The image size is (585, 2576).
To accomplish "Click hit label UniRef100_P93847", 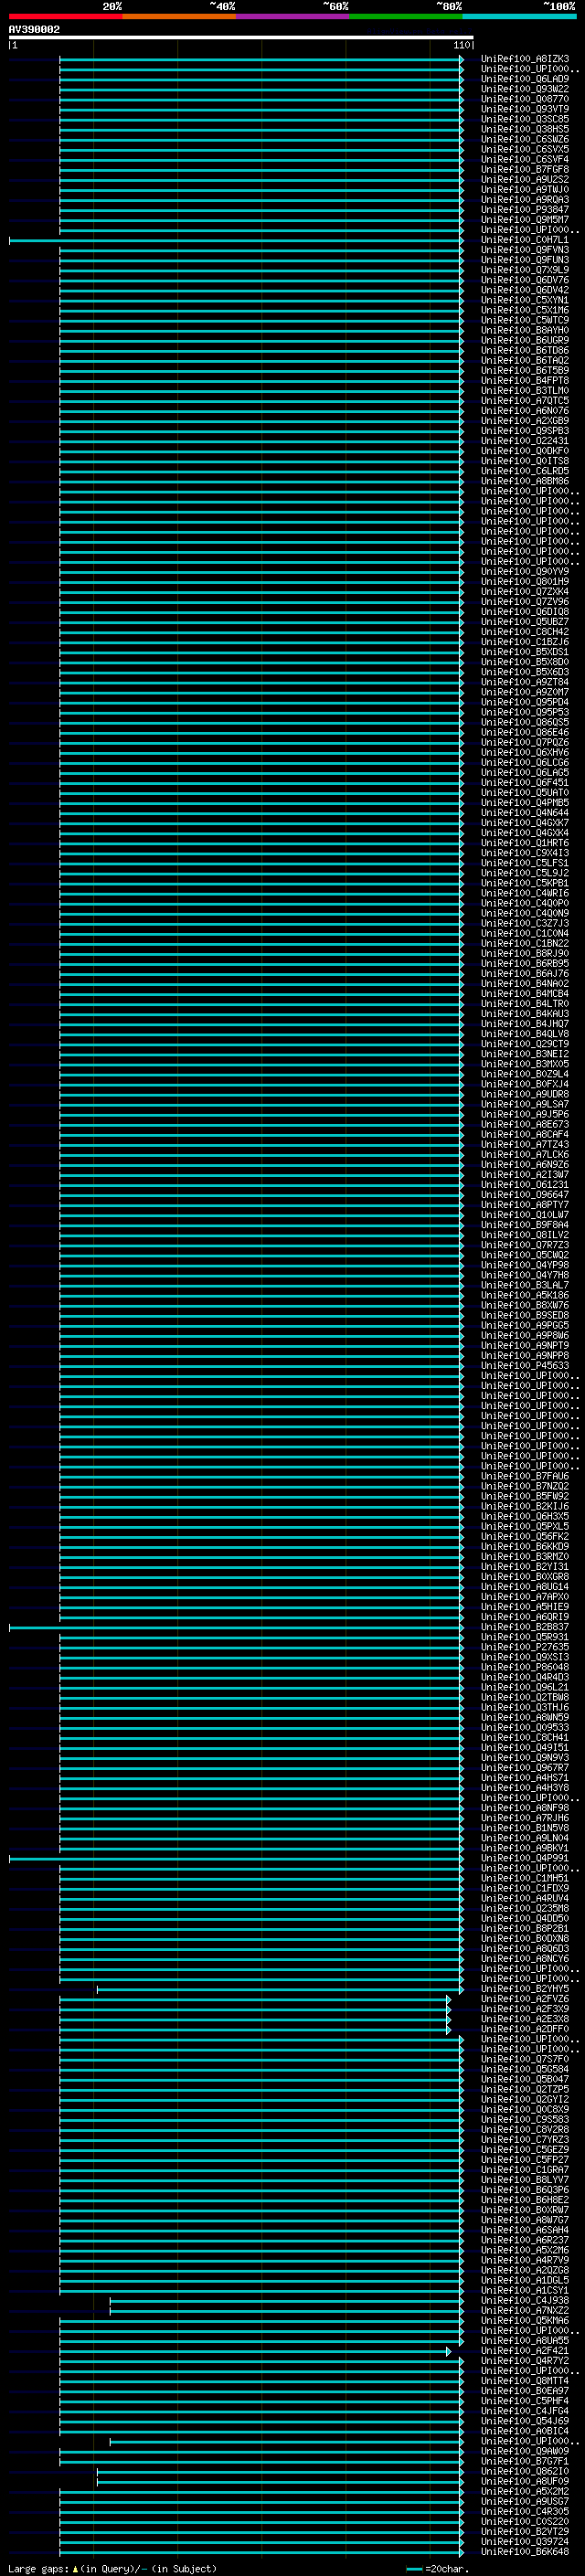I will [x=525, y=209].
